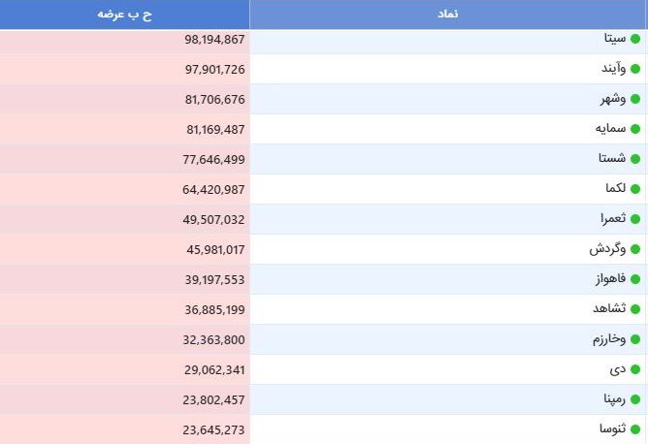
Task: Select the value 29,062,341
Action: pos(214,370)
